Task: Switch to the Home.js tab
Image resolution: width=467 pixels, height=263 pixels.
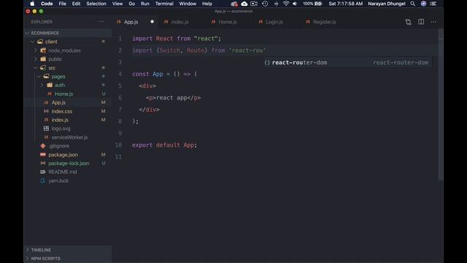Action: coord(228,22)
